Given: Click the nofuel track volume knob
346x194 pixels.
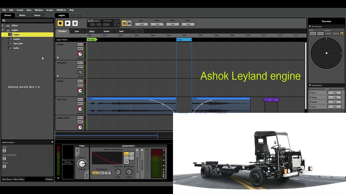Looking at the screenshot, I should 80,91.
